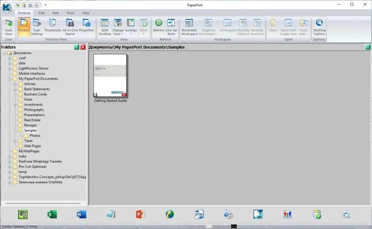Switch to the Desktop ribbon tab
The width and height of the screenshot is (372, 229).
pyautogui.click(x=24, y=13)
